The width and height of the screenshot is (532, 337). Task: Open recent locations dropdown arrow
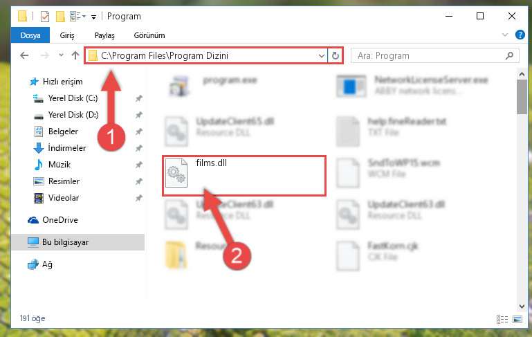click(61, 55)
